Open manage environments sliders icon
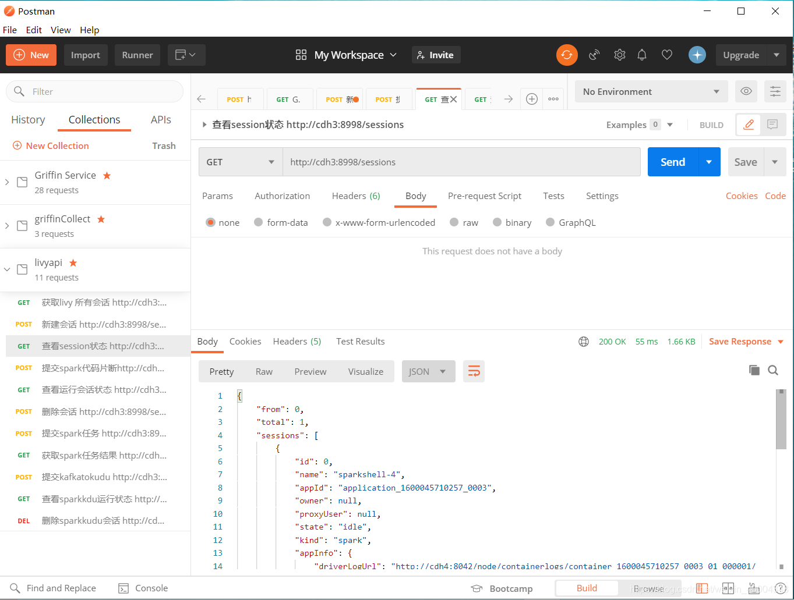 (x=775, y=91)
